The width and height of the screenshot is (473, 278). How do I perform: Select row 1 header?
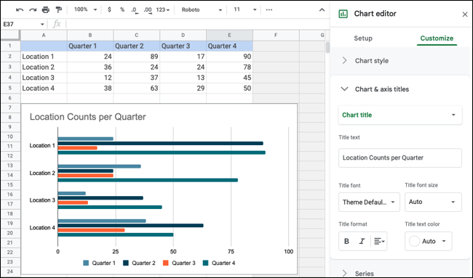(x=10, y=46)
